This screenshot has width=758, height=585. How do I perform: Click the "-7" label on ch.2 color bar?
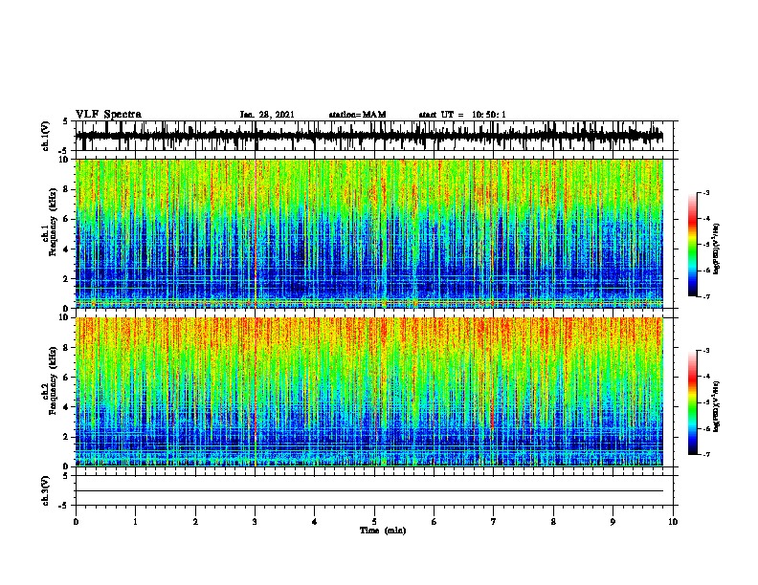(706, 454)
